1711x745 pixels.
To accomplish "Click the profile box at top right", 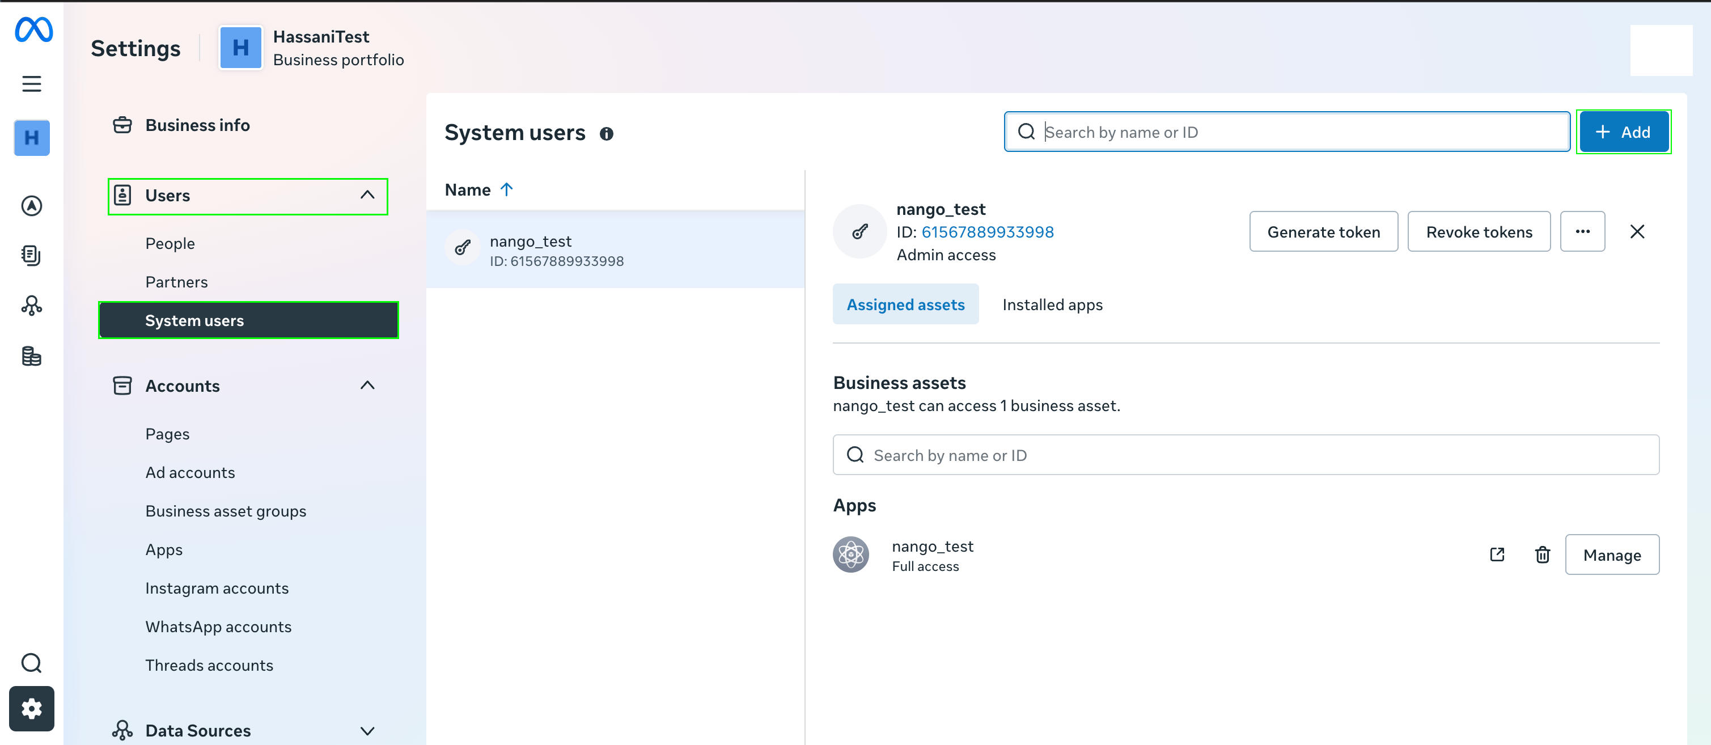I will (x=1661, y=50).
